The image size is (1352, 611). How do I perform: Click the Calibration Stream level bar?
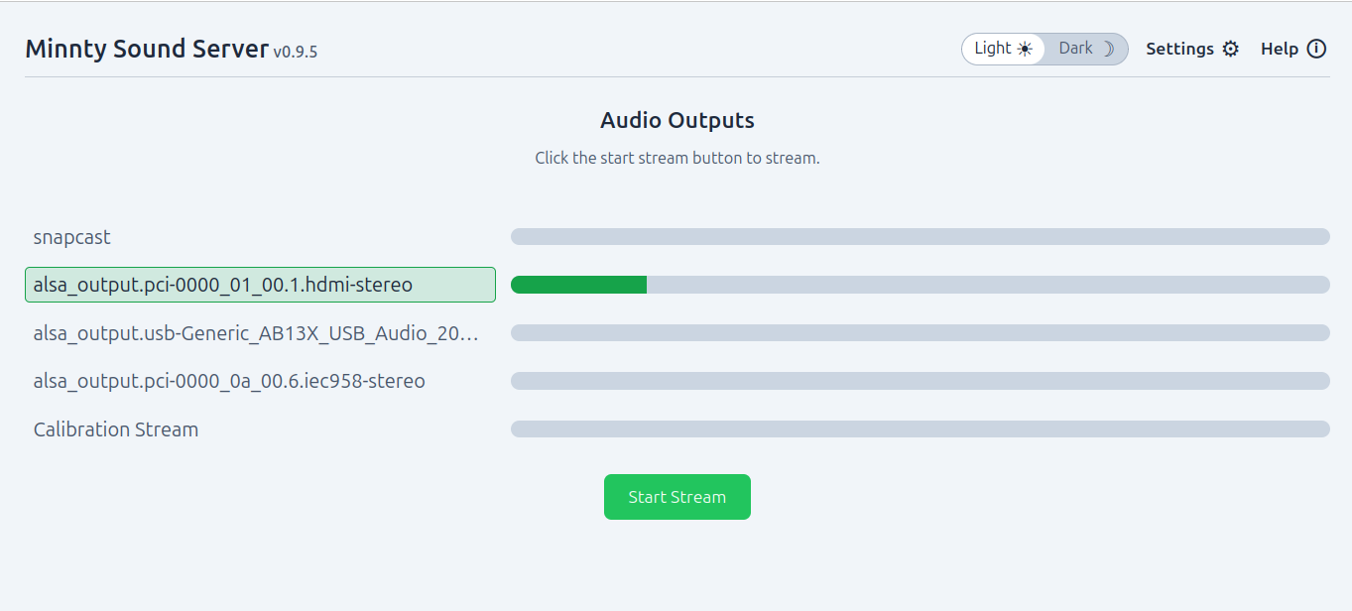pyautogui.click(x=921, y=428)
